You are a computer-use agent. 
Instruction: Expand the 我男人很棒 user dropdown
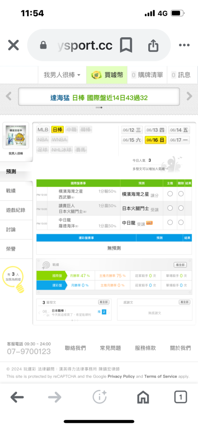62,75
